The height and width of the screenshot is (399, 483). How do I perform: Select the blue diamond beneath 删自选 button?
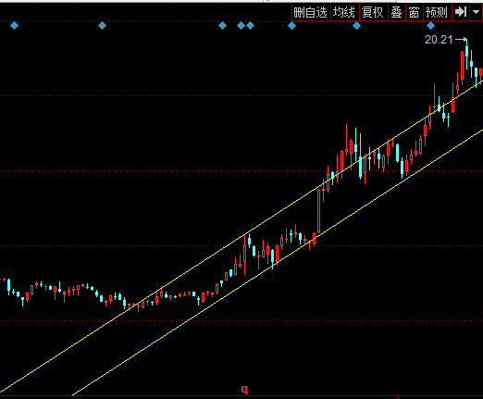click(x=291, y=26)
